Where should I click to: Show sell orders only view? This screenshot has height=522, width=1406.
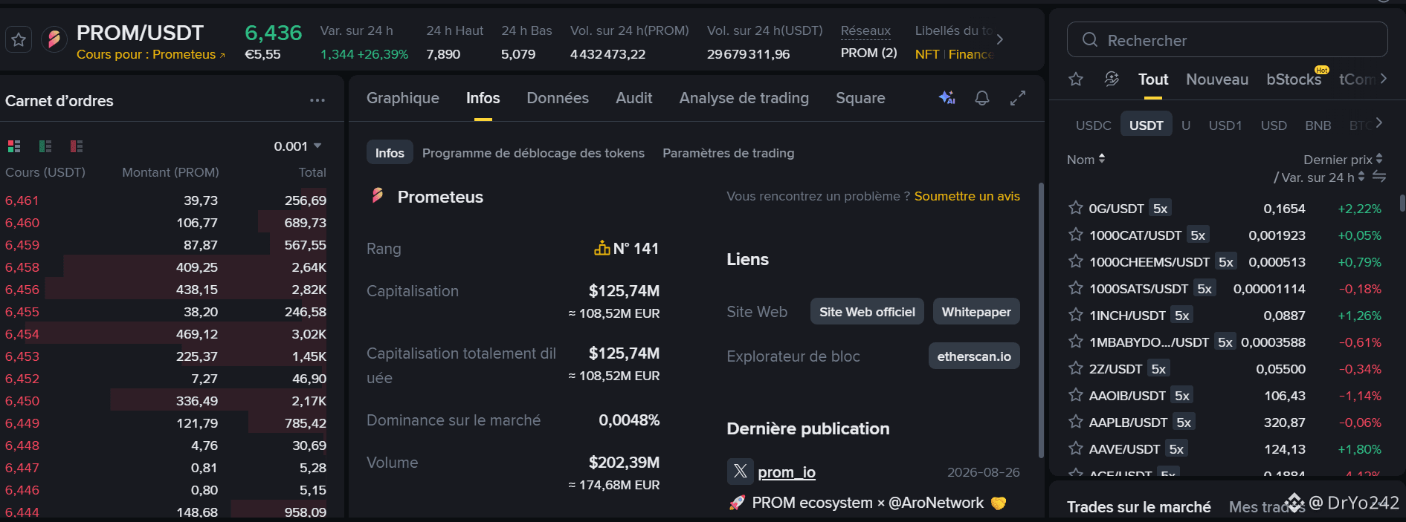[77, 146]
